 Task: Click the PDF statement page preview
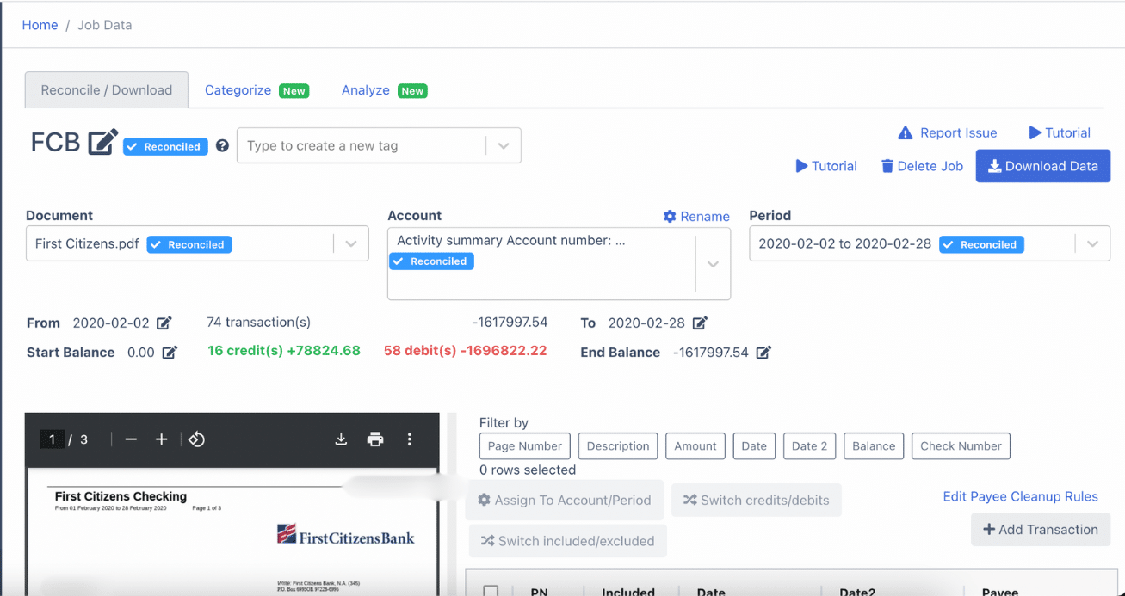click(x=232, y=532)
